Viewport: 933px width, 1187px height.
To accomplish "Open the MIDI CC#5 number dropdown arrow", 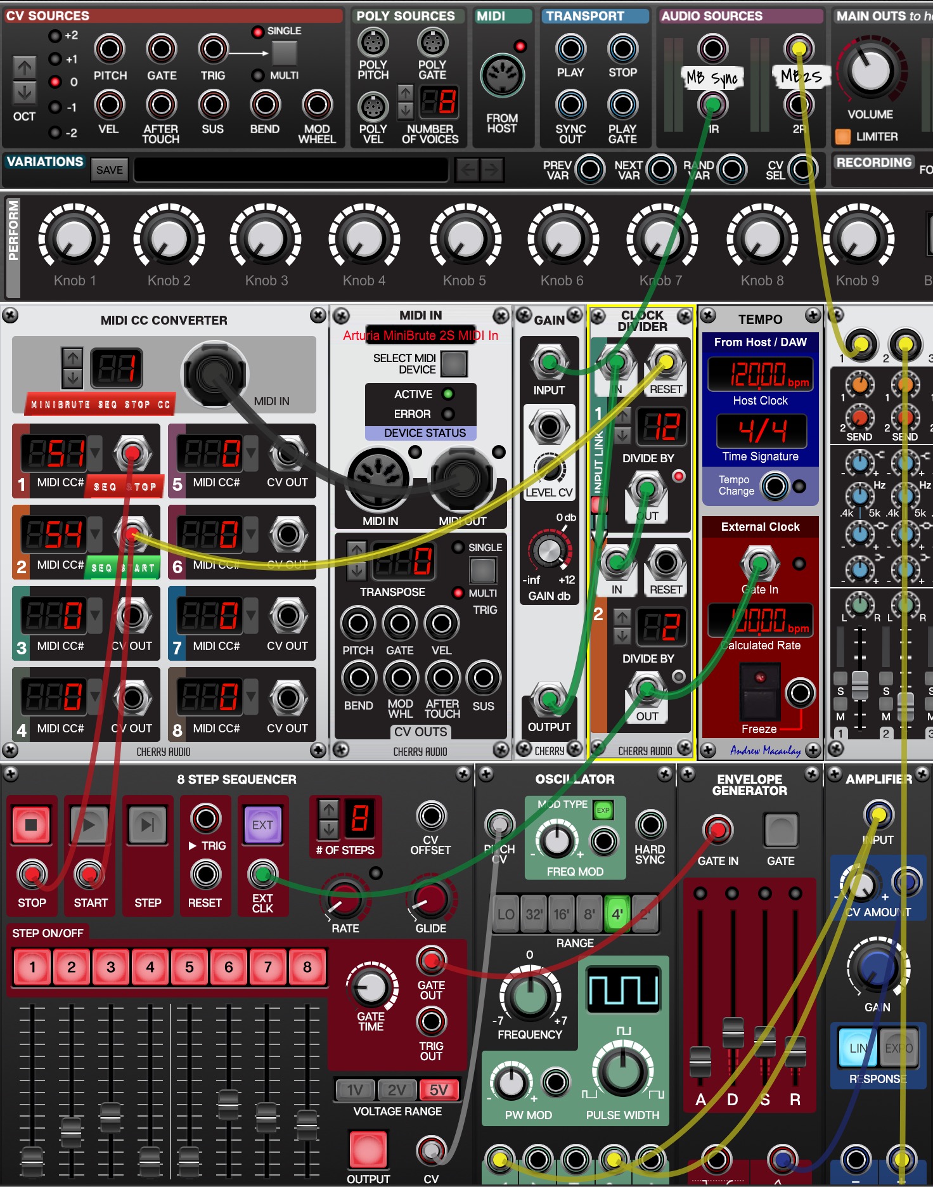I will point(251,453).
